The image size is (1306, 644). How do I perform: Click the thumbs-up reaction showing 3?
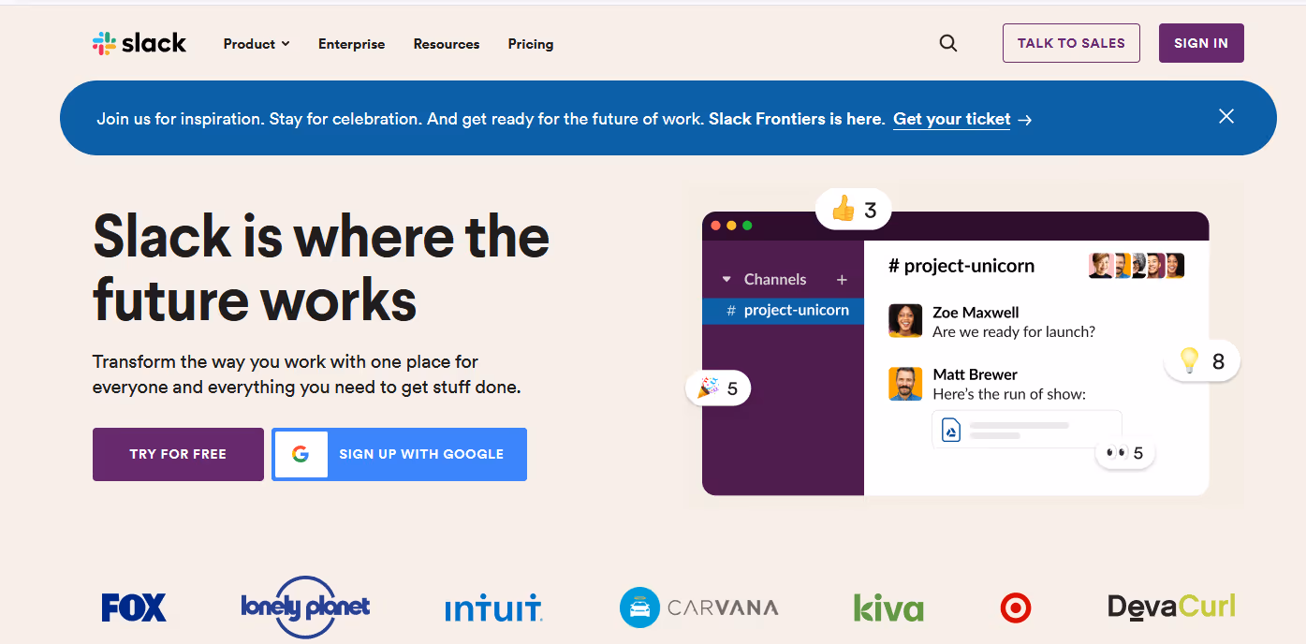852,209
